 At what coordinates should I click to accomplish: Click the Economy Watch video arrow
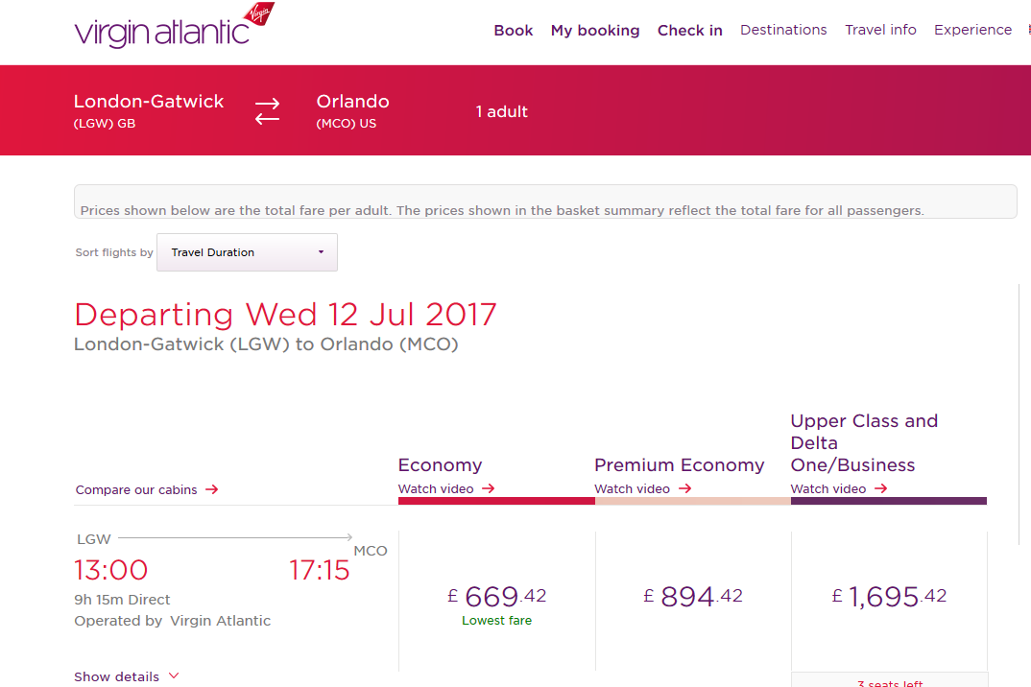489,488
